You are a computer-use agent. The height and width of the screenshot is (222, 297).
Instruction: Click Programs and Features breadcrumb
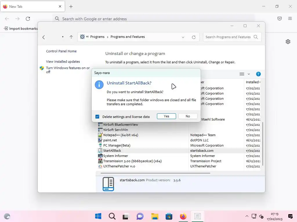tap(128, 37)
